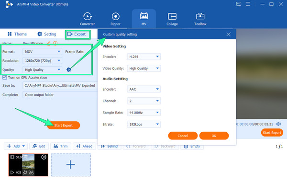
Task: Click the pencil icon to rename MV
Action: [x=49, y=43]
